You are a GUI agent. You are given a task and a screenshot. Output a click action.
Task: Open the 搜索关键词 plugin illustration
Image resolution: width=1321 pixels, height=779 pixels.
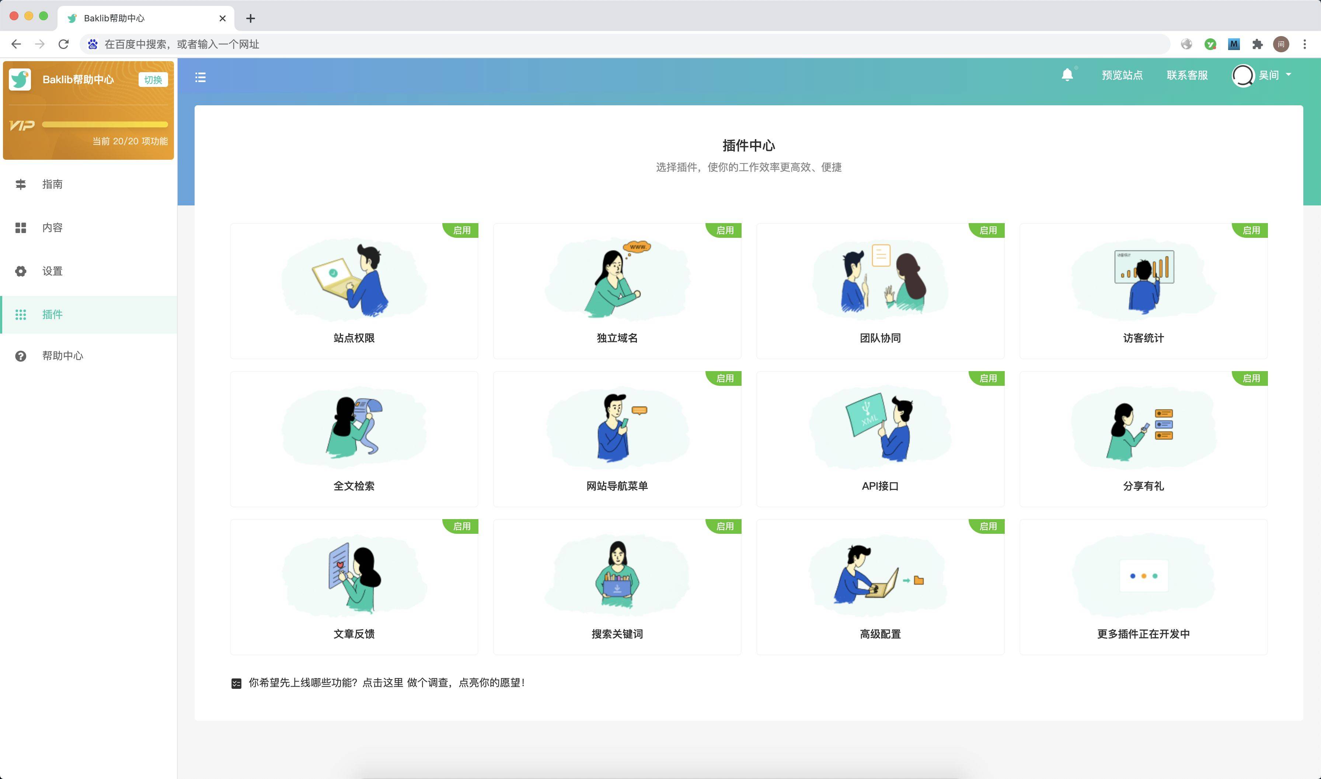617,575
